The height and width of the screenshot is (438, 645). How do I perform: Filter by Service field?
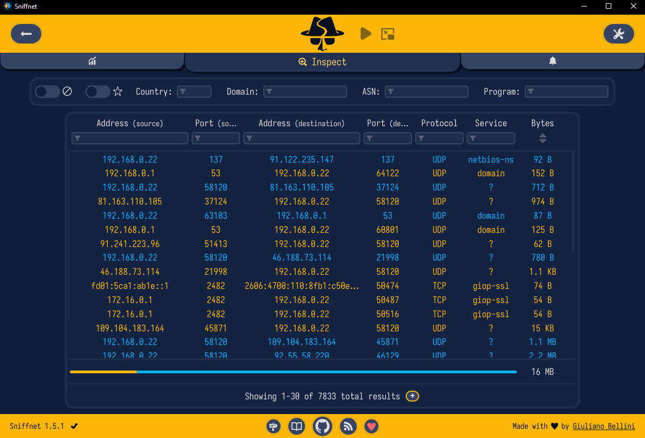tap(491, 138)
